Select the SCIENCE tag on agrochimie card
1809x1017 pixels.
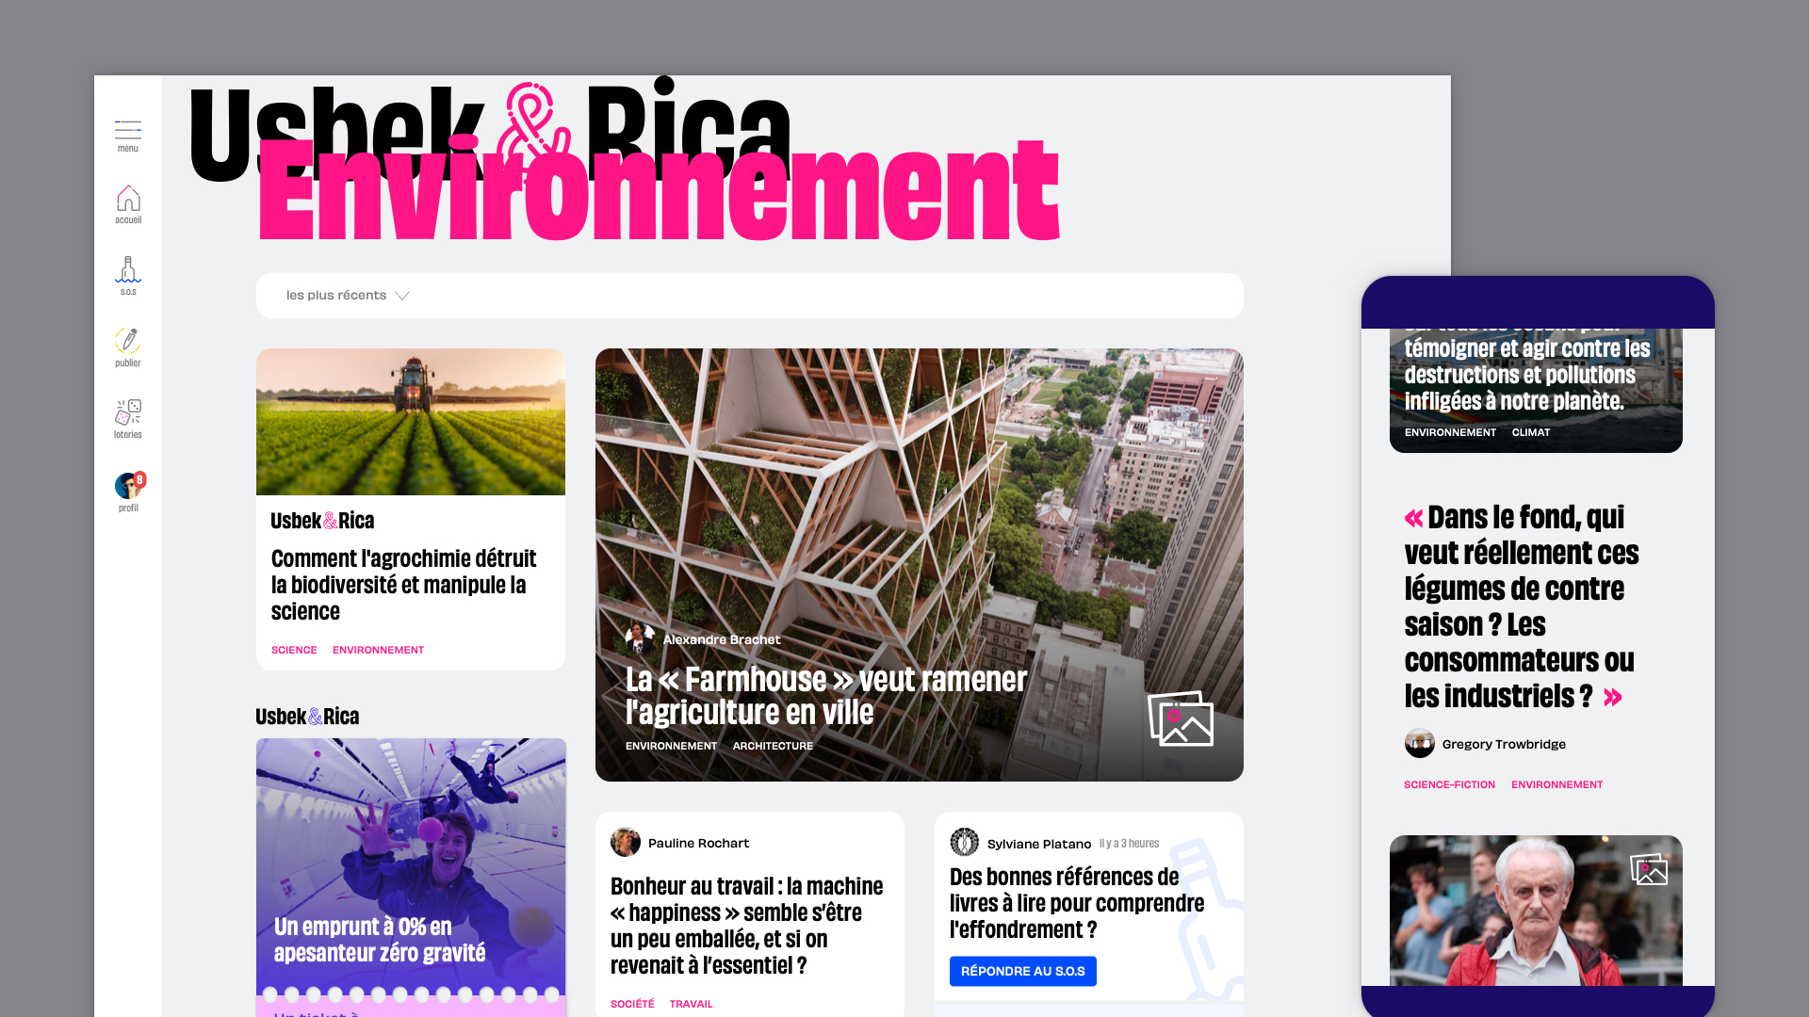pyautogui.click(x=294, y=650)
